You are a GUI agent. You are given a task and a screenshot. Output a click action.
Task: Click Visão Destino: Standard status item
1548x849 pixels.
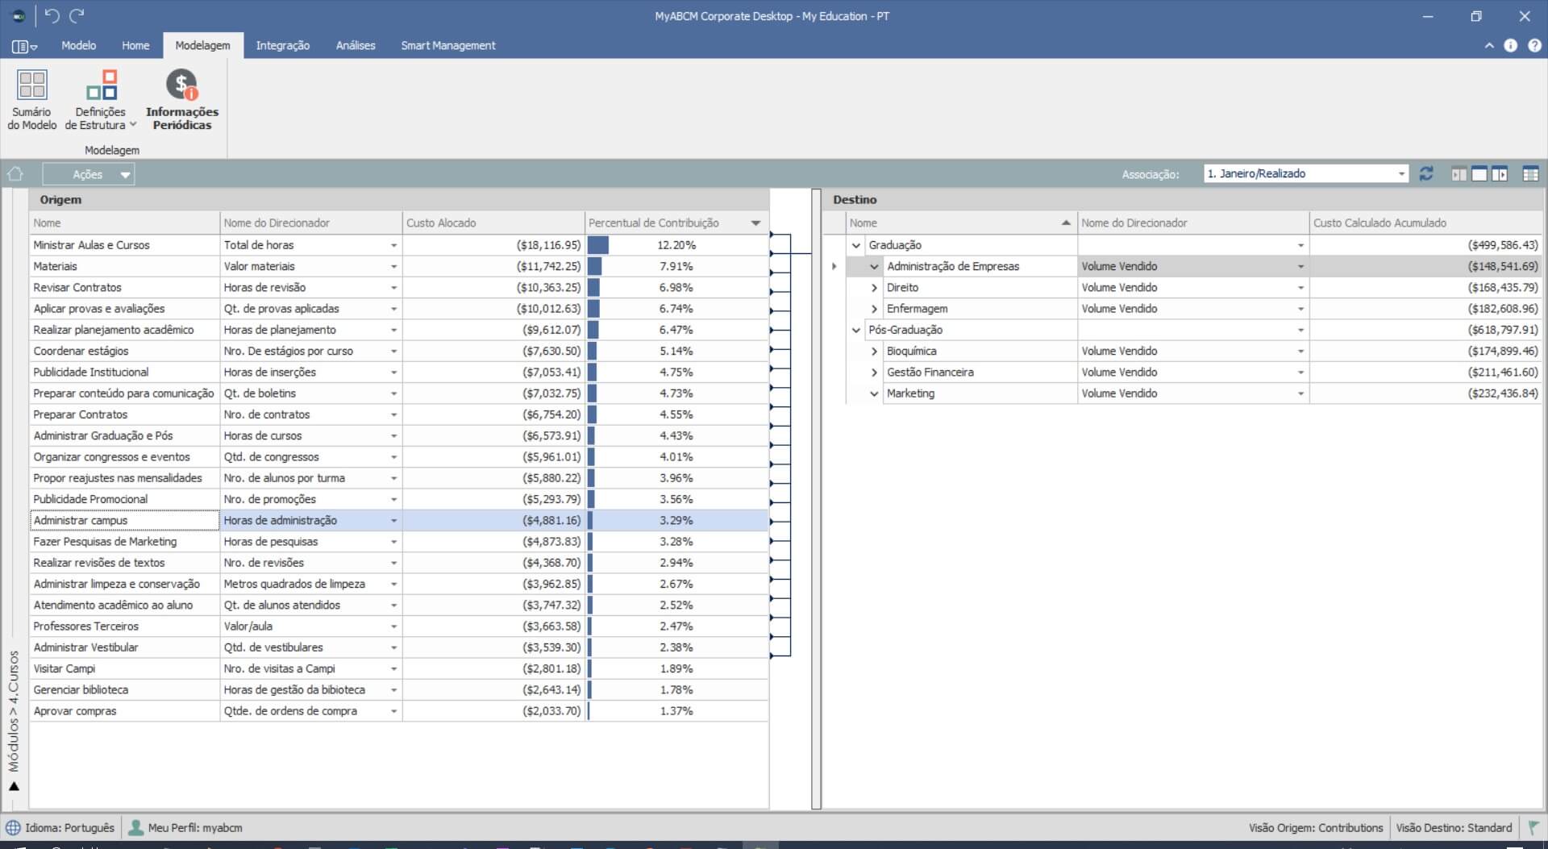[1454, 828]
